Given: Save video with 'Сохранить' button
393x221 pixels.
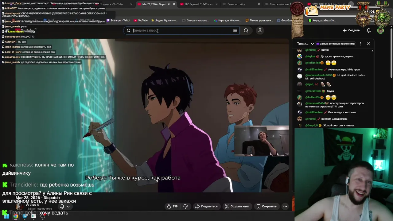Looking at the screenshot, I should [x=267, y=206].
